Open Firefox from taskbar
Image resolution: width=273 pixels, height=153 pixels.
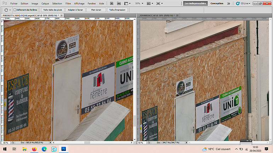34,149
